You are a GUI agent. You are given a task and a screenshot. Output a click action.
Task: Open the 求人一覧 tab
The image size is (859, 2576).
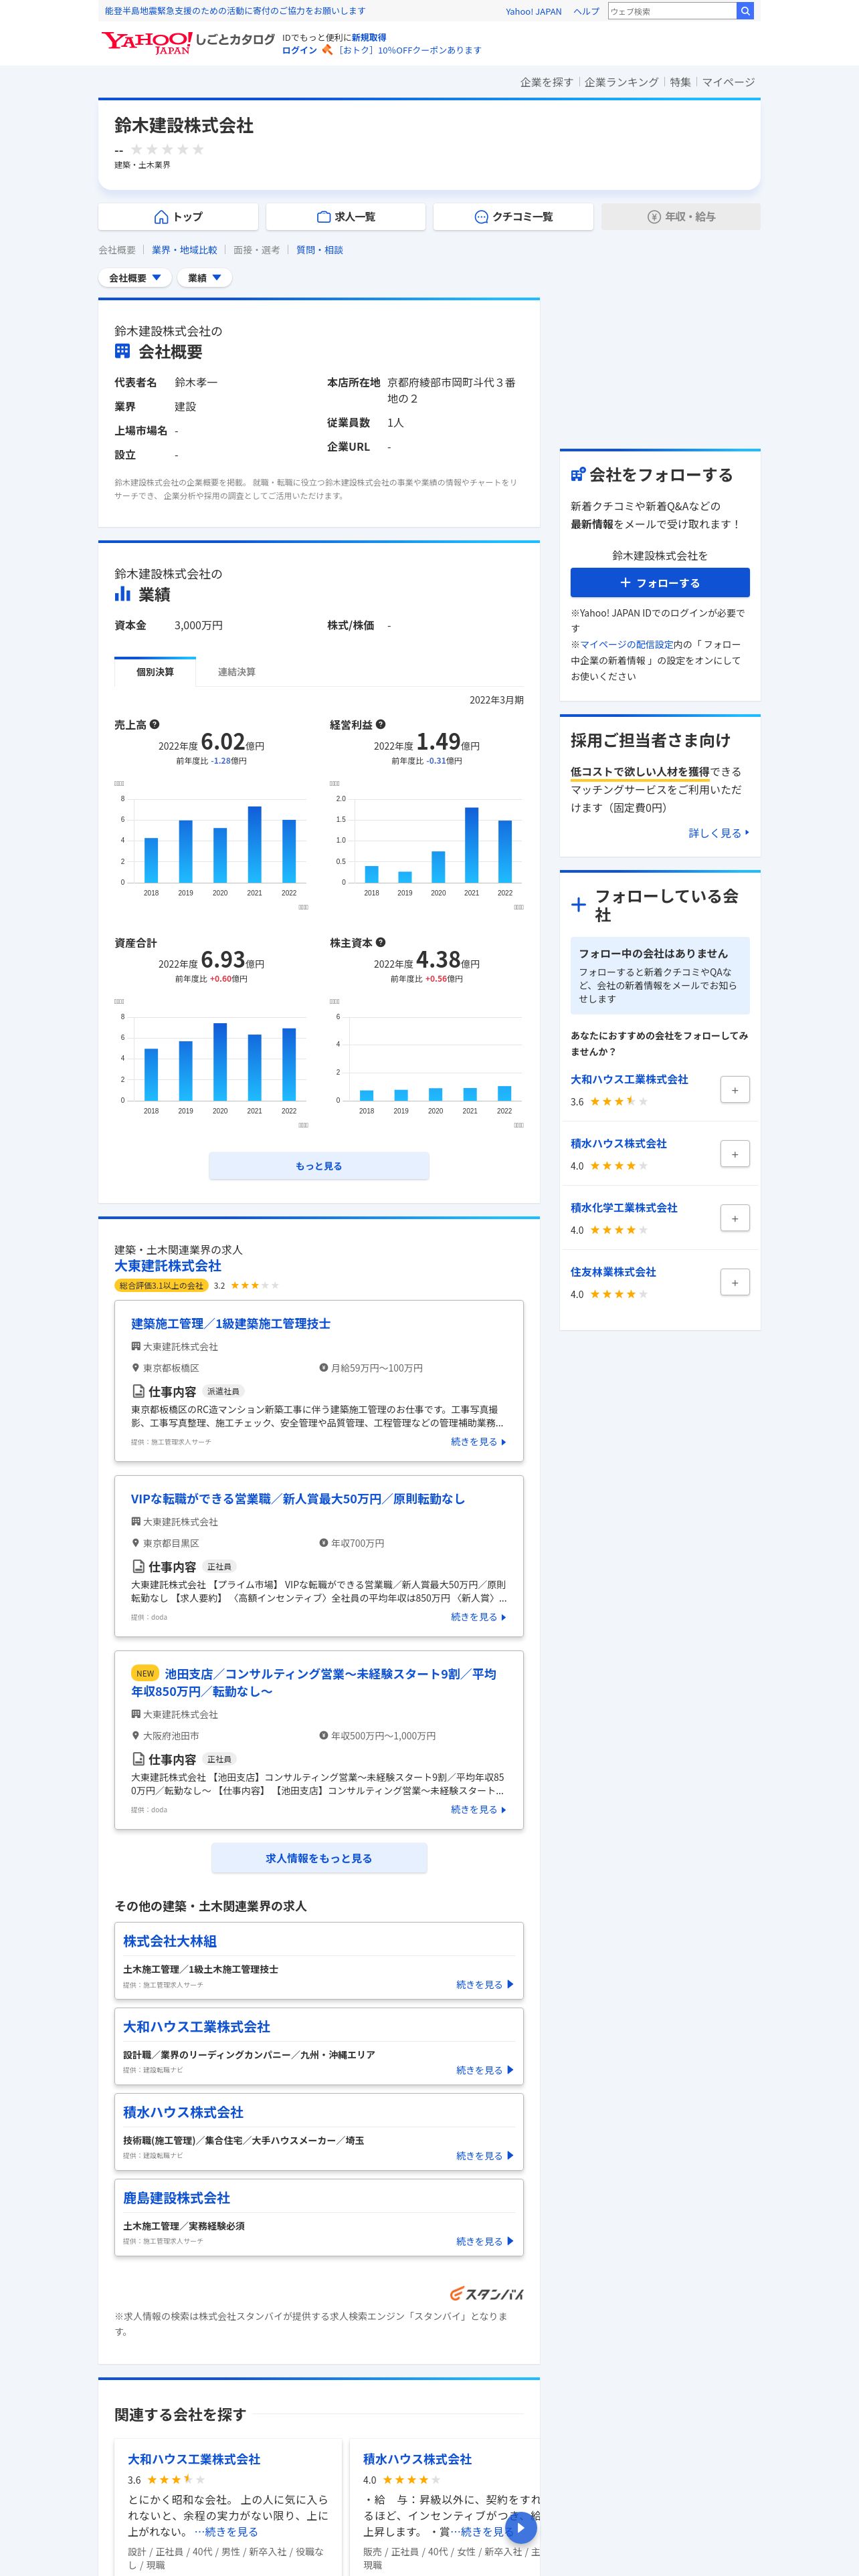[x=346, y=217]
